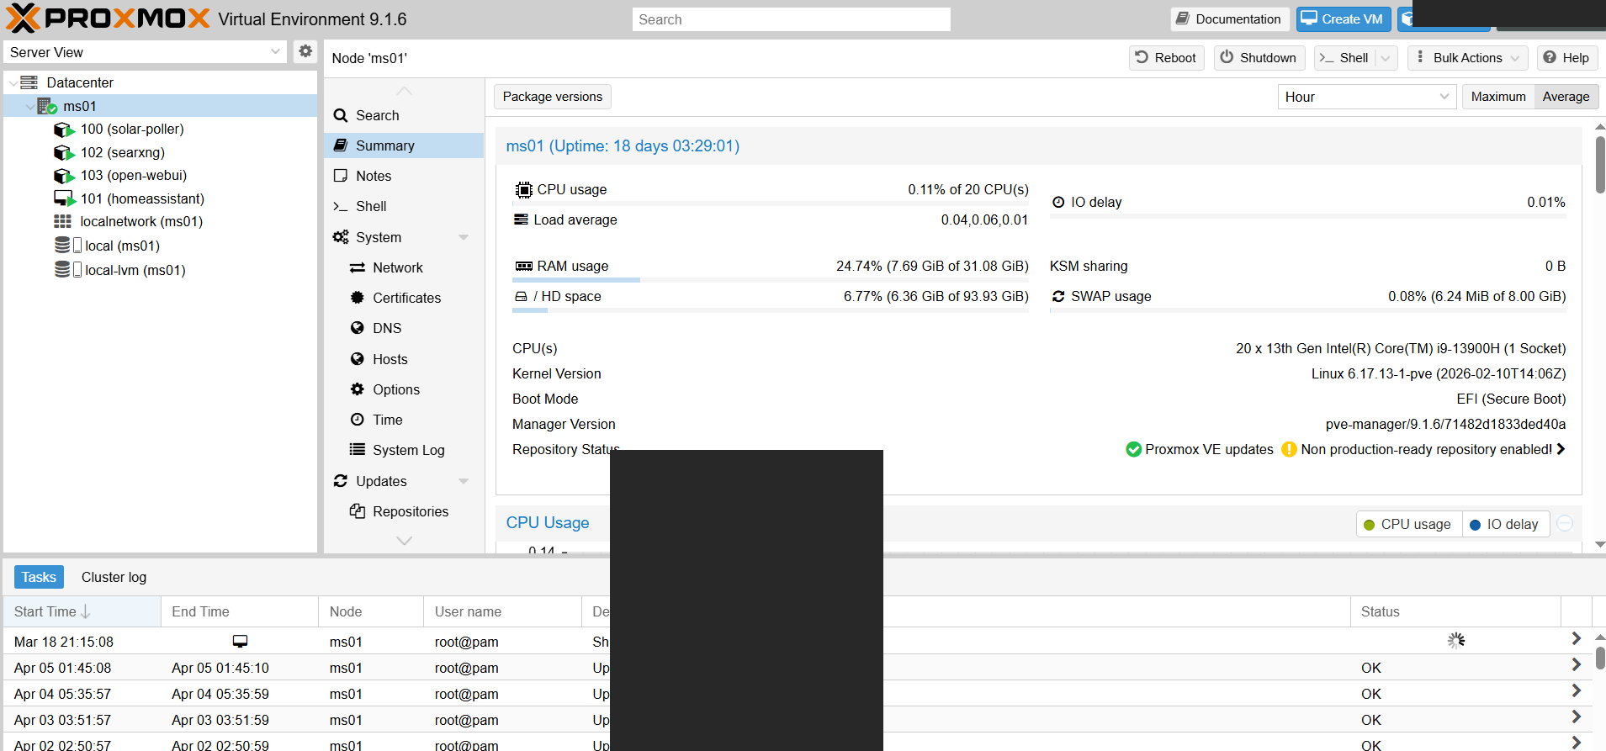Viewport: 1606px width, 751px height.
Task: Click the Shutdown button
Action: 1259,57
